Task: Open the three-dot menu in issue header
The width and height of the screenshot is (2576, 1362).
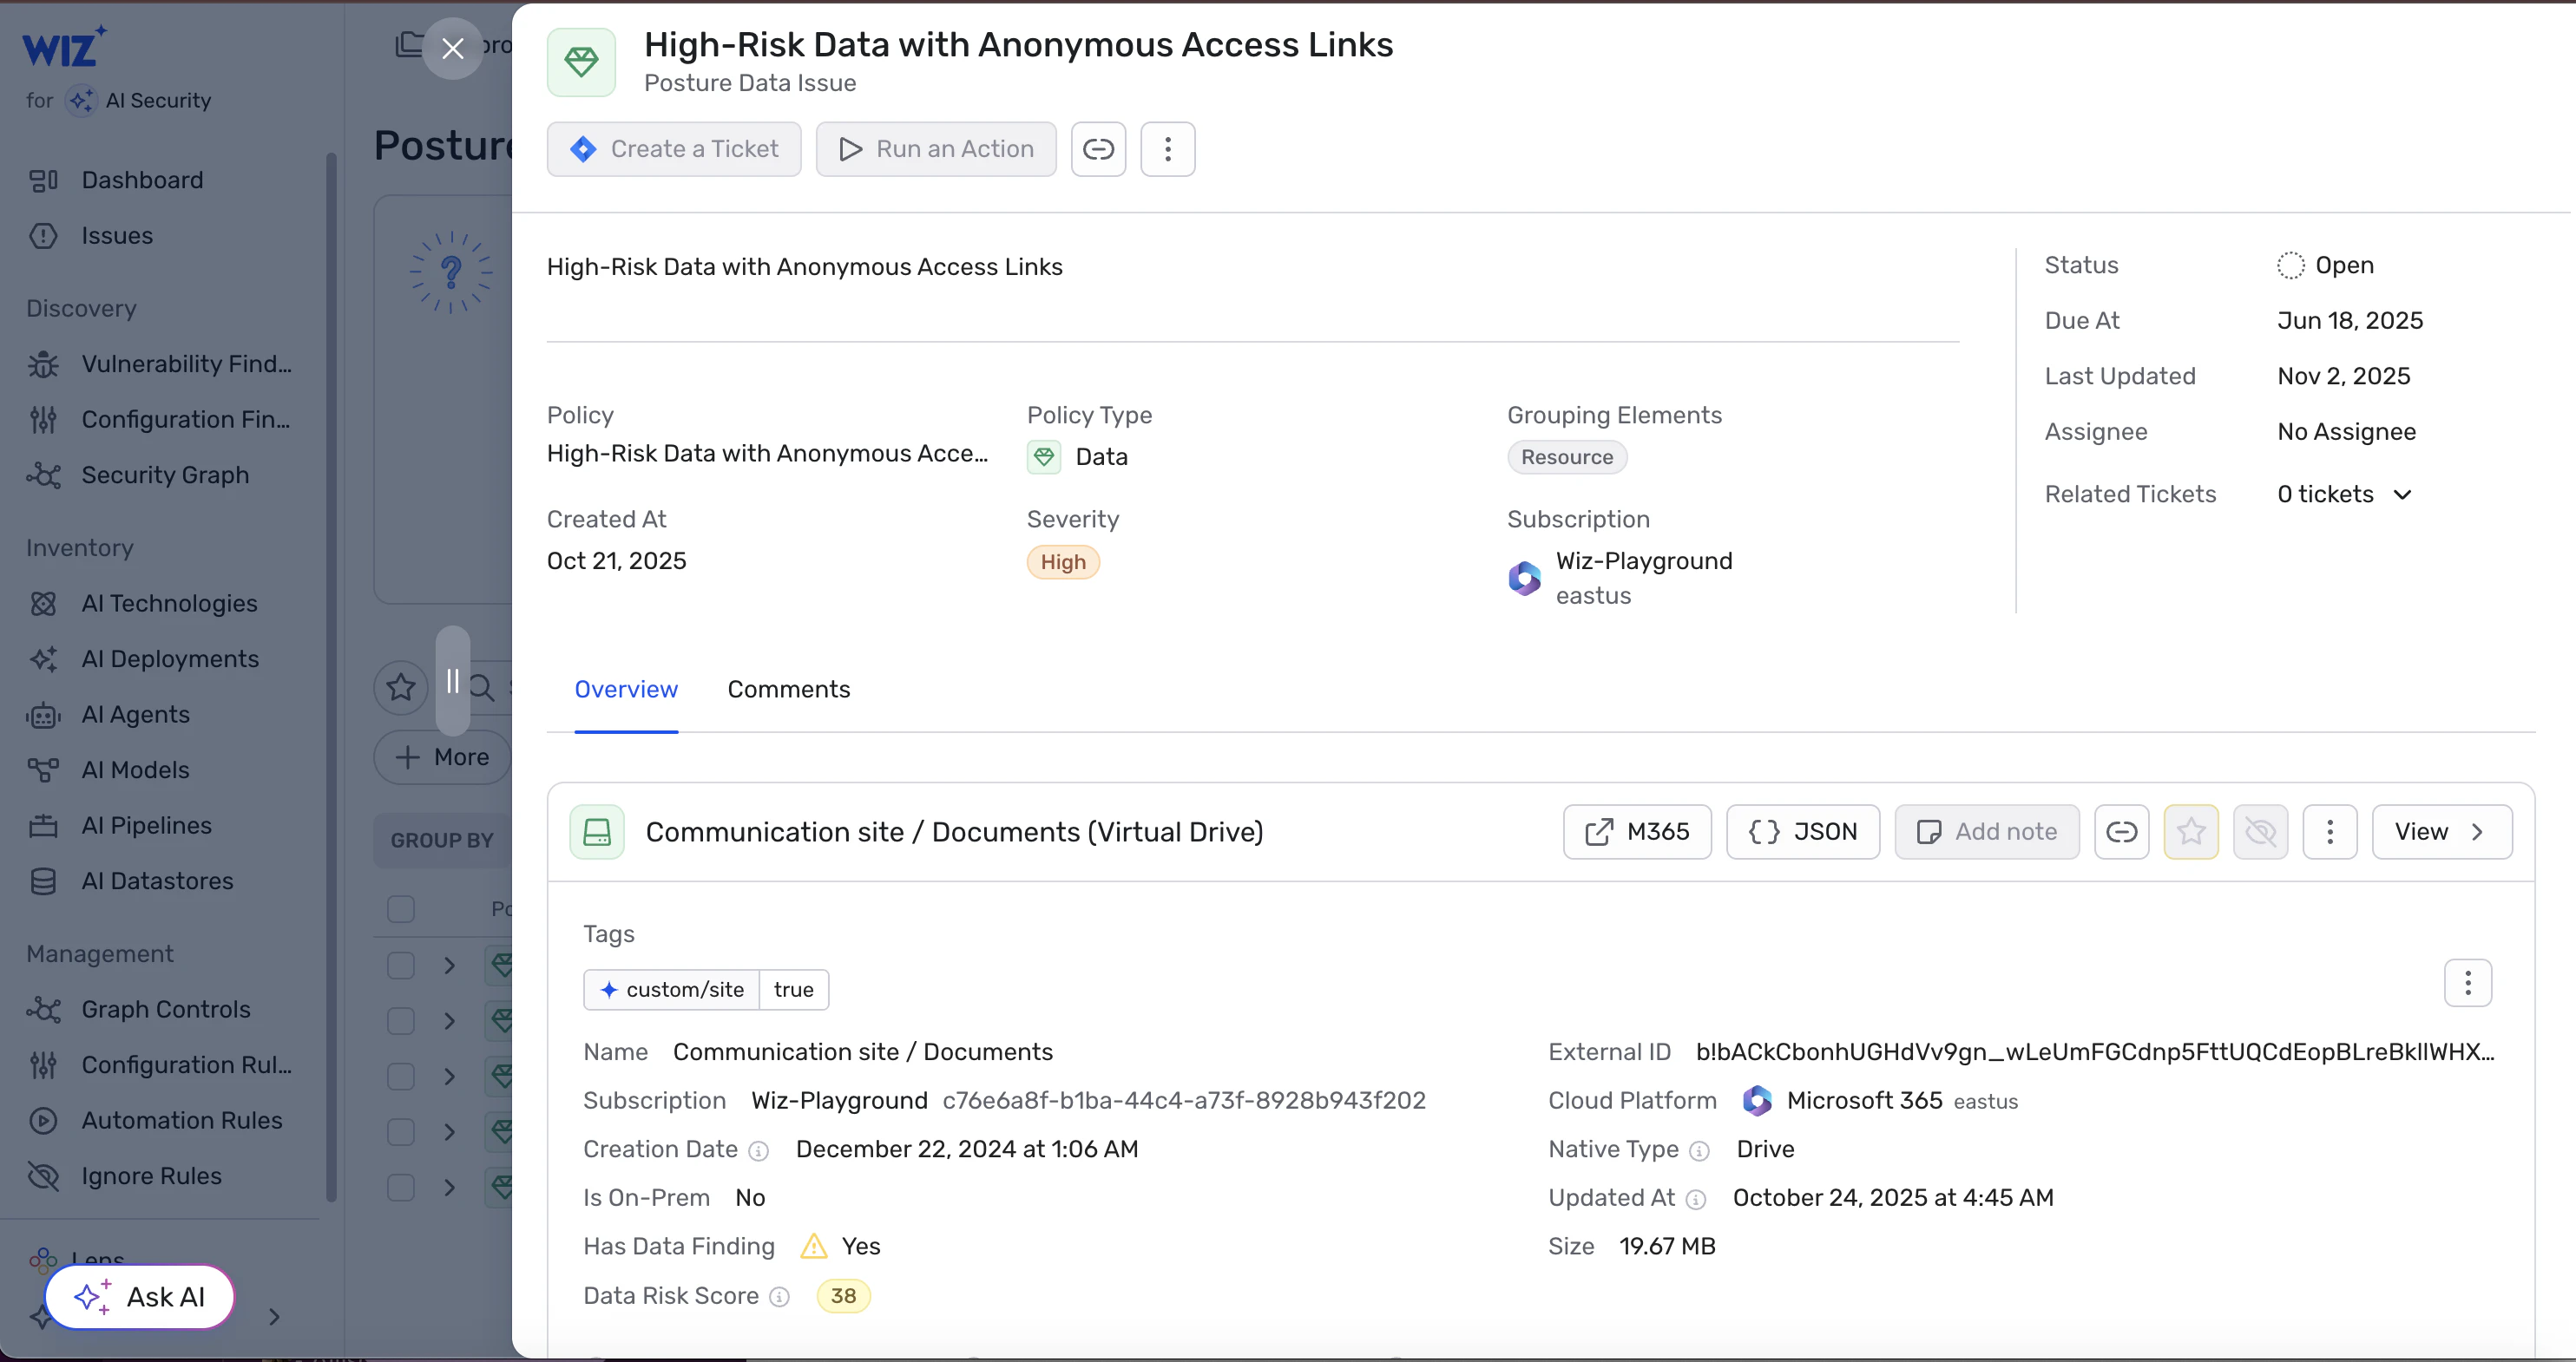Action: tap(1167, 149)
